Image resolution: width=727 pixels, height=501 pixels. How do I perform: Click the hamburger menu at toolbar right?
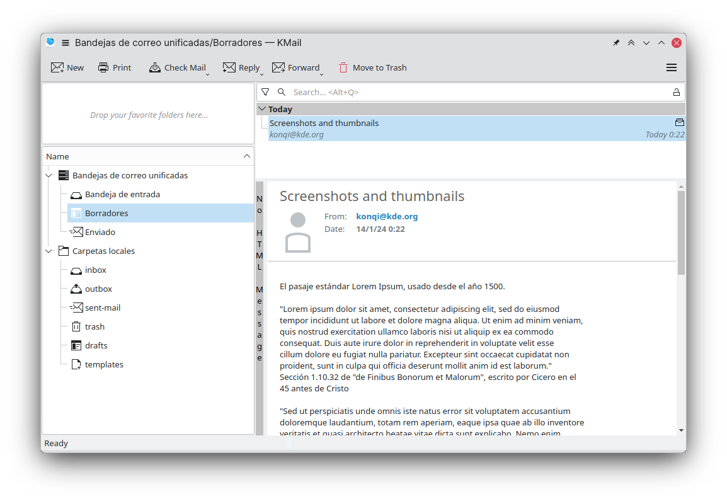[x=672, y=67]
